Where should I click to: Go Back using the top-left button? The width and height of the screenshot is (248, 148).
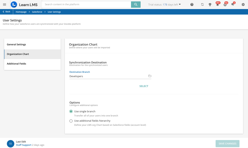click(x=7, y=12)
